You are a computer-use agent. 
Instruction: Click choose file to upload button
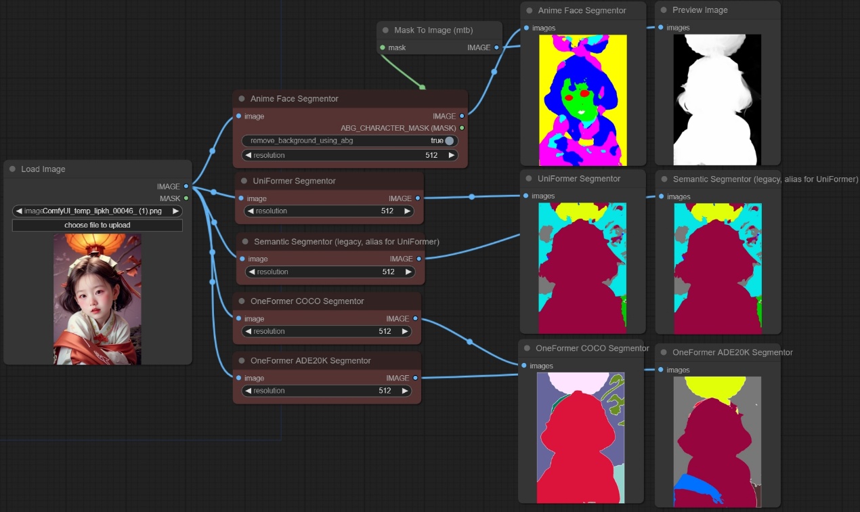pyautogui.click(x=98, y=225)
